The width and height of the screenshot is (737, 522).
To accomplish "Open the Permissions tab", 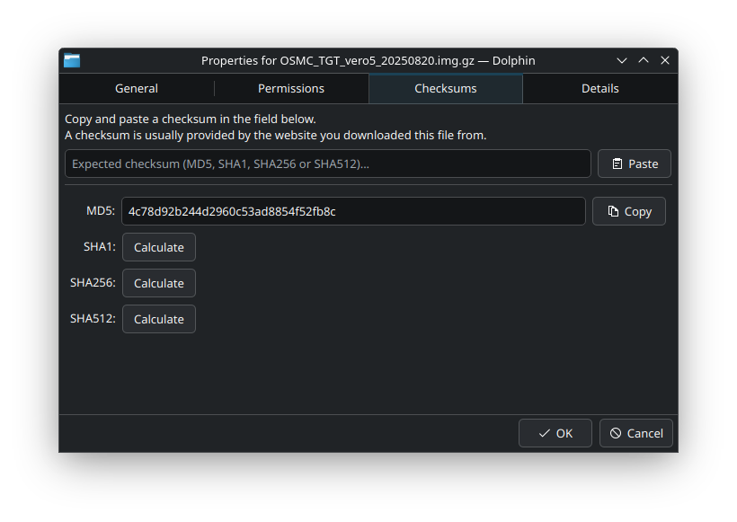I will pyautogui.click(x=291, y=88).
